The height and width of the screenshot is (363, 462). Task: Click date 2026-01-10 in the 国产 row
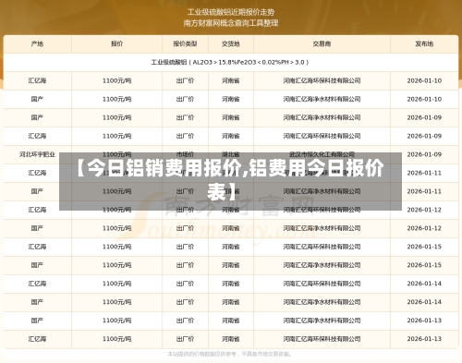coord(424,99)
